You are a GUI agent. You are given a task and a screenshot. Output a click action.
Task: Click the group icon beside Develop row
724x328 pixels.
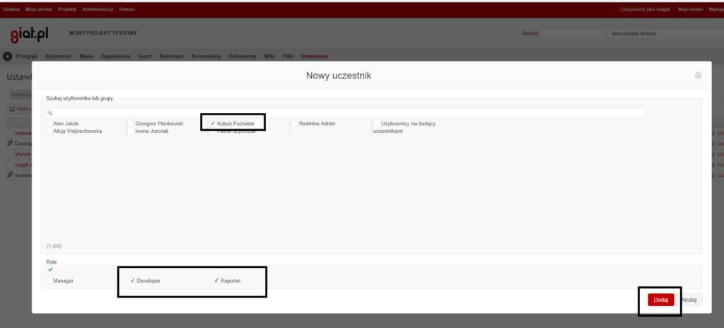pyautogui.click(x=10, y=143)
